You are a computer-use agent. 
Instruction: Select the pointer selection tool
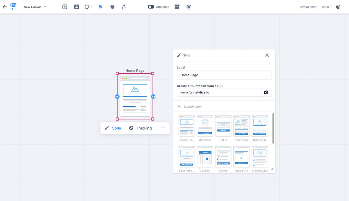[x=100, y=7]
